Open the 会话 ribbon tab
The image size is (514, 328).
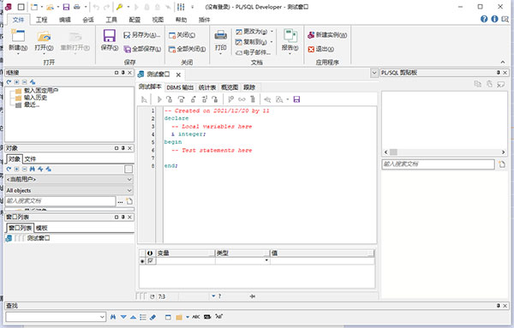coord(88,20)
